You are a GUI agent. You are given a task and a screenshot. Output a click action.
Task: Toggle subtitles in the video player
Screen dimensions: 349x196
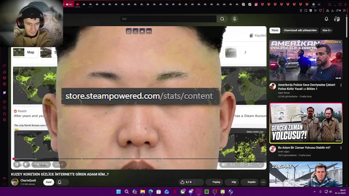pos(233,164)
